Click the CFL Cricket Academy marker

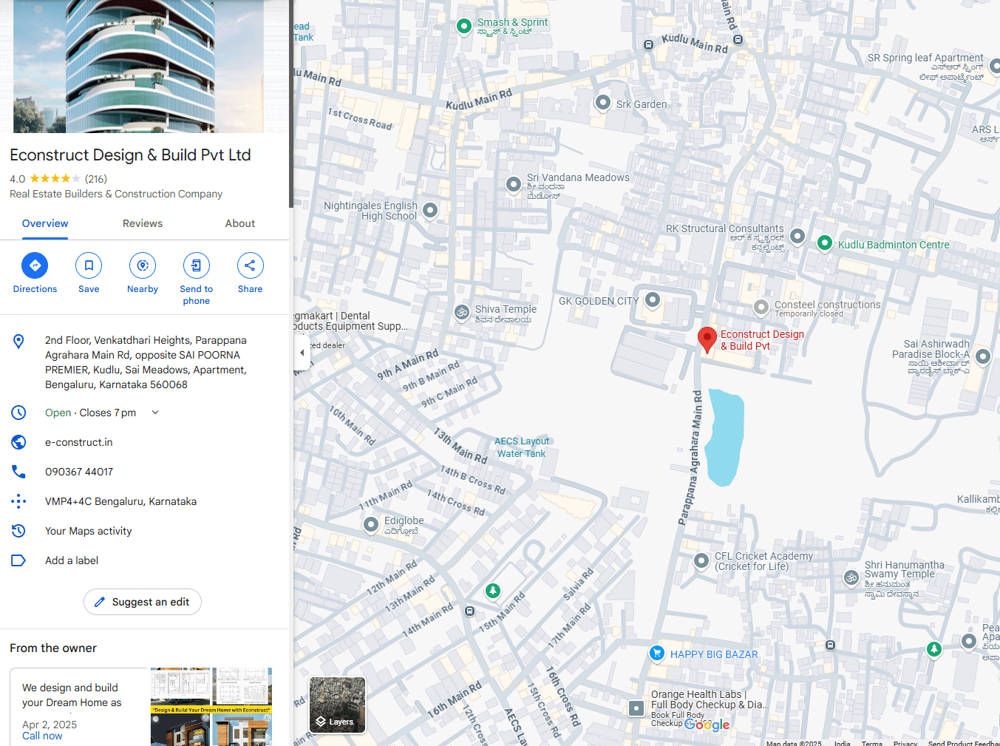tap(701, 560)
